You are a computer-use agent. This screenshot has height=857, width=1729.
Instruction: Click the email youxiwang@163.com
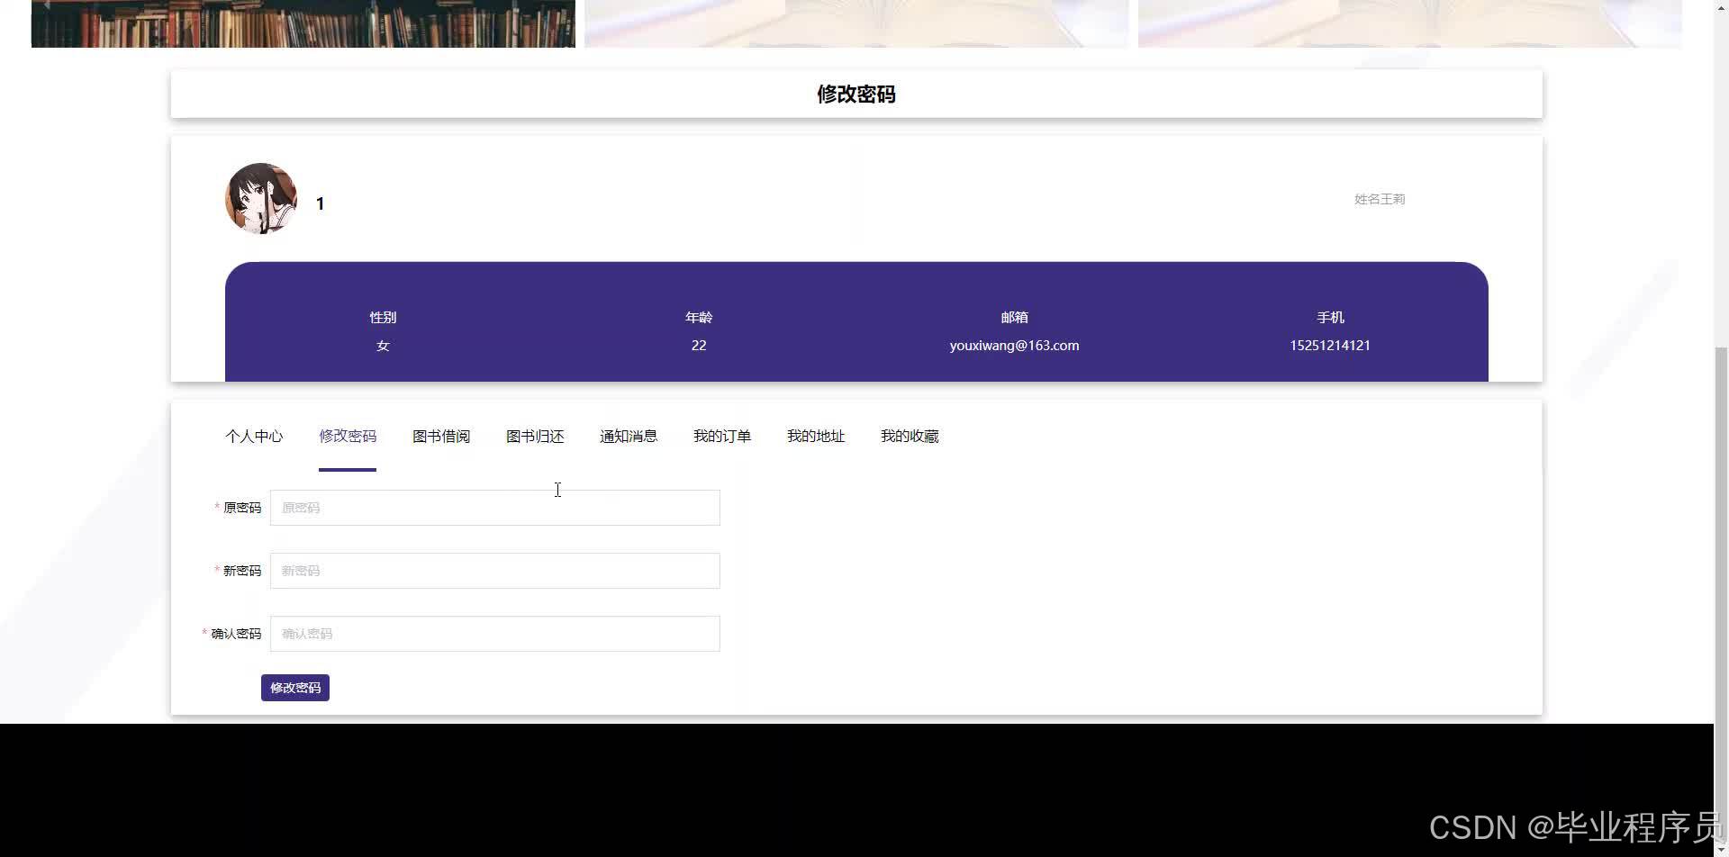tap(1014, 346)
